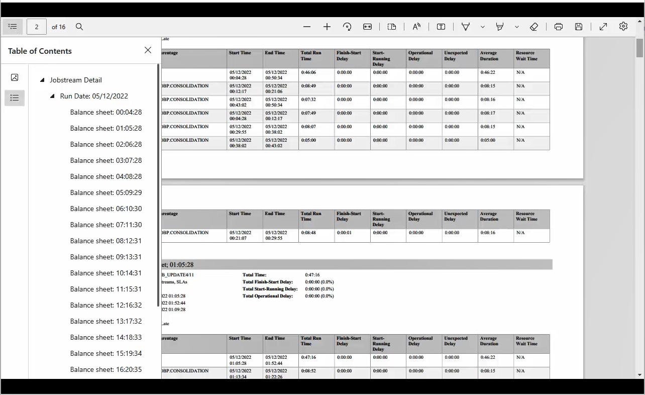This screenshot has height=395, width=645.
Task: Go to Balance sheet: 00:04:28
Action: click(106, 112)
